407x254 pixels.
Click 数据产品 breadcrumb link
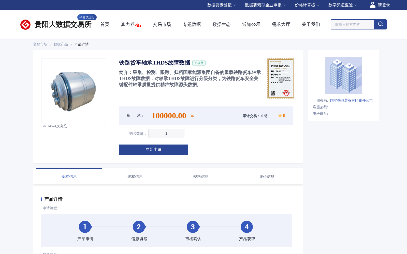pos(61,44)
